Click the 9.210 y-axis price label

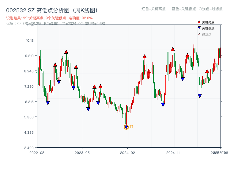(29, 56)
